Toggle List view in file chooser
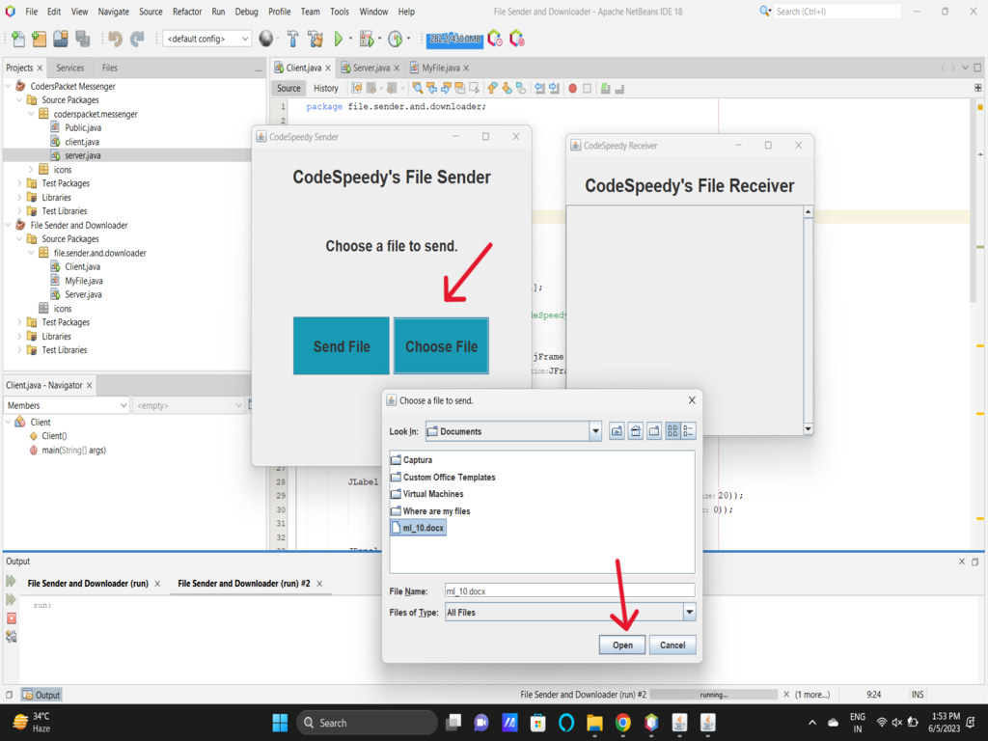988x741 pixels. click(672, 431)
